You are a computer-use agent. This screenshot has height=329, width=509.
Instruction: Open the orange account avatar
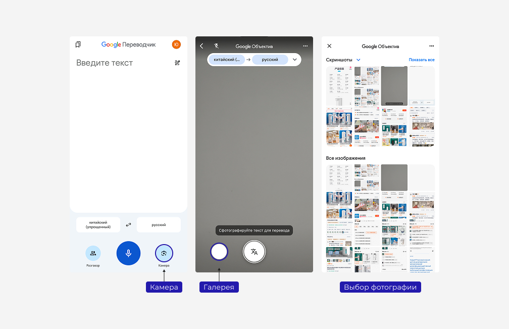pos(176,44)
